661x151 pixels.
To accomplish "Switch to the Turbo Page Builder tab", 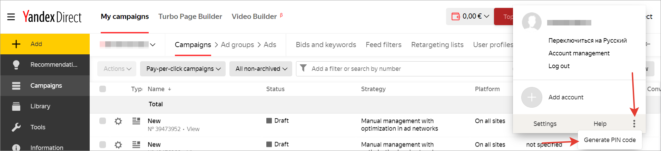I will [x=190, y=17].
